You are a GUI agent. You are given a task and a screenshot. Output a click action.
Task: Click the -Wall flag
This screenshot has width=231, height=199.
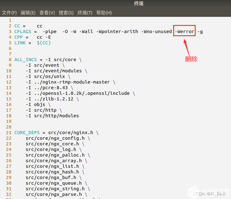pyautogui.click(x=86, y=32)
